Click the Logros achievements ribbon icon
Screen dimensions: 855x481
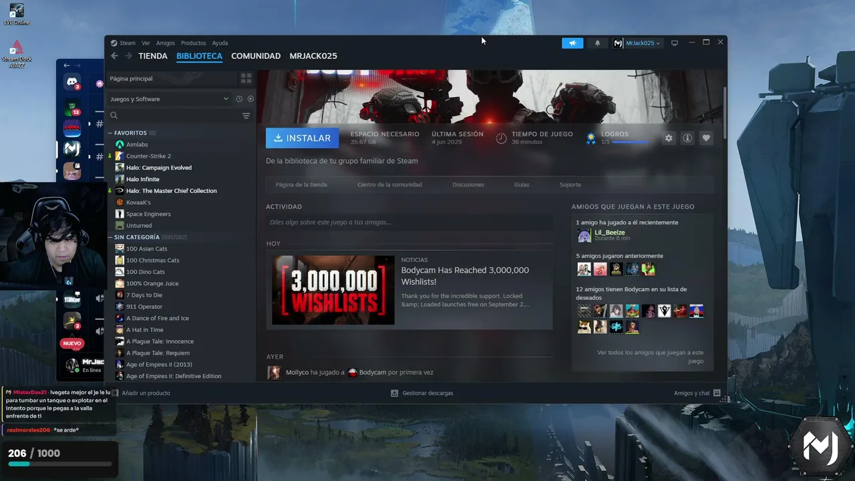[x=590, y=138]
